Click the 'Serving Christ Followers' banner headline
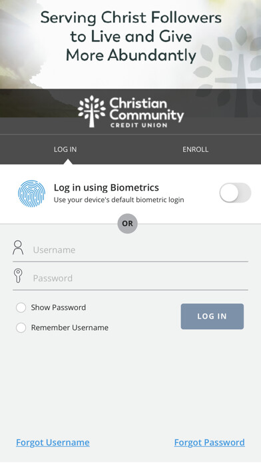261x464 pixels. (131, 37)
